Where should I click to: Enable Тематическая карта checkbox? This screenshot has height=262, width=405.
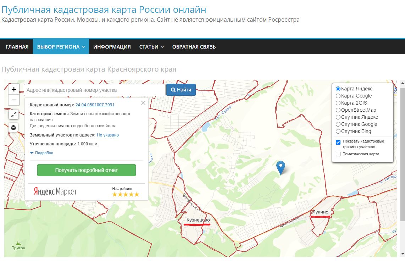(338, 154)
